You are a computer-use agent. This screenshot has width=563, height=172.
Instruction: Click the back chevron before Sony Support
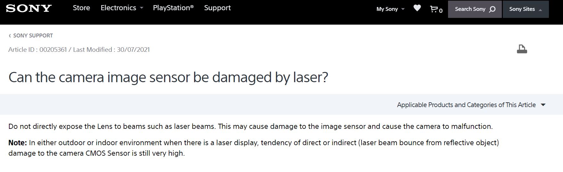point(10,35)
